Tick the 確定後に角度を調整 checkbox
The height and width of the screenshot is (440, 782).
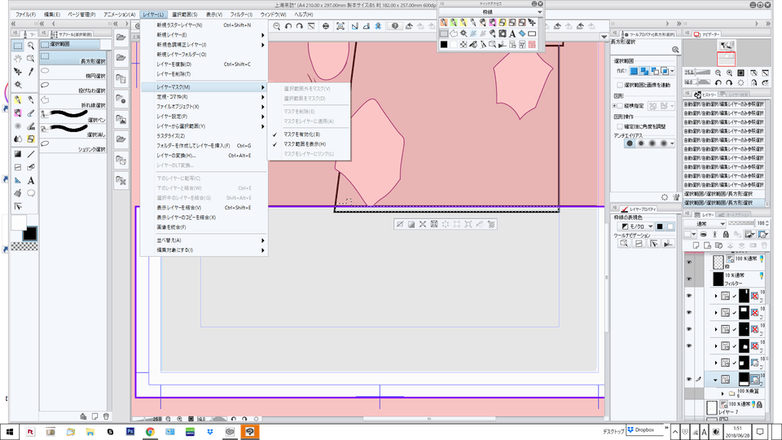(620, 126)
